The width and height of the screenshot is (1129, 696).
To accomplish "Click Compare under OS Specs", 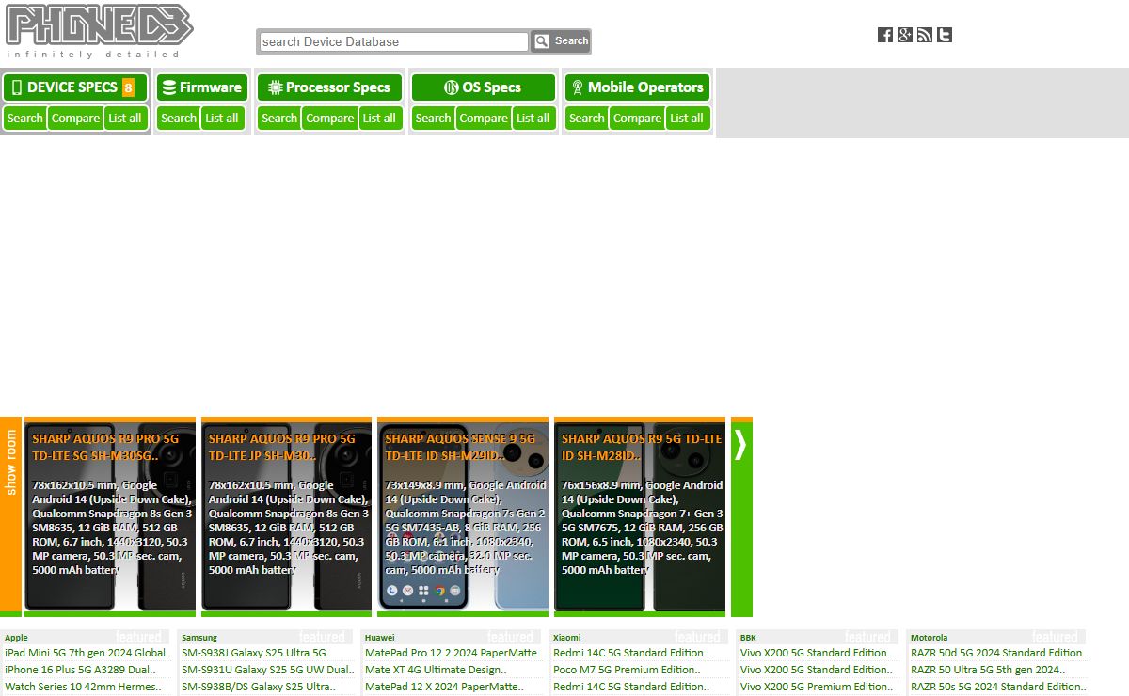I will coord(484,119).
